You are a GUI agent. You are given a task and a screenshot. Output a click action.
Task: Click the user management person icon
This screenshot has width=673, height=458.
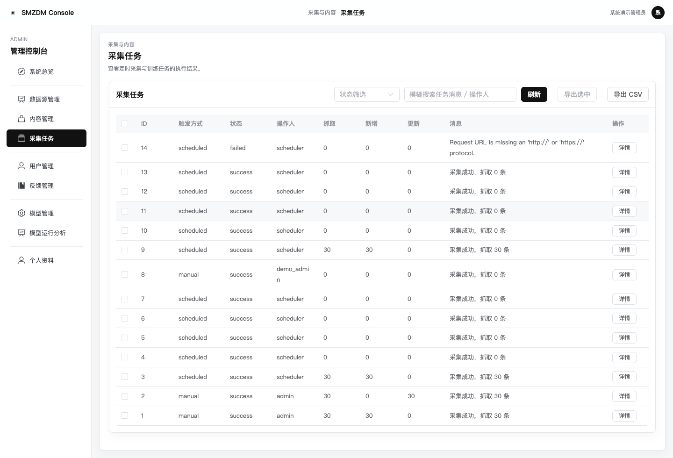pyautogui.click(x=21, y=166)
